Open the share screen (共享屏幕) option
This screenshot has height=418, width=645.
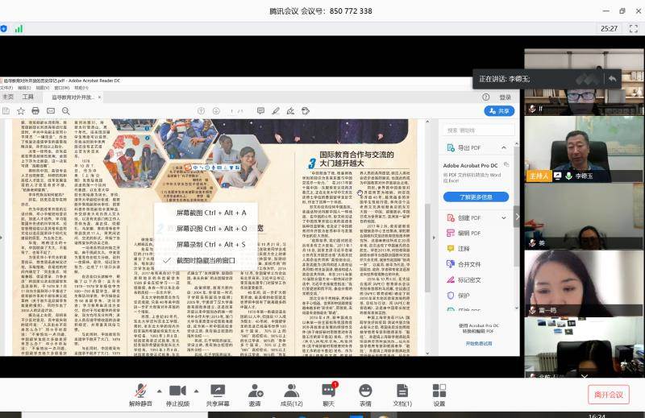218,391
